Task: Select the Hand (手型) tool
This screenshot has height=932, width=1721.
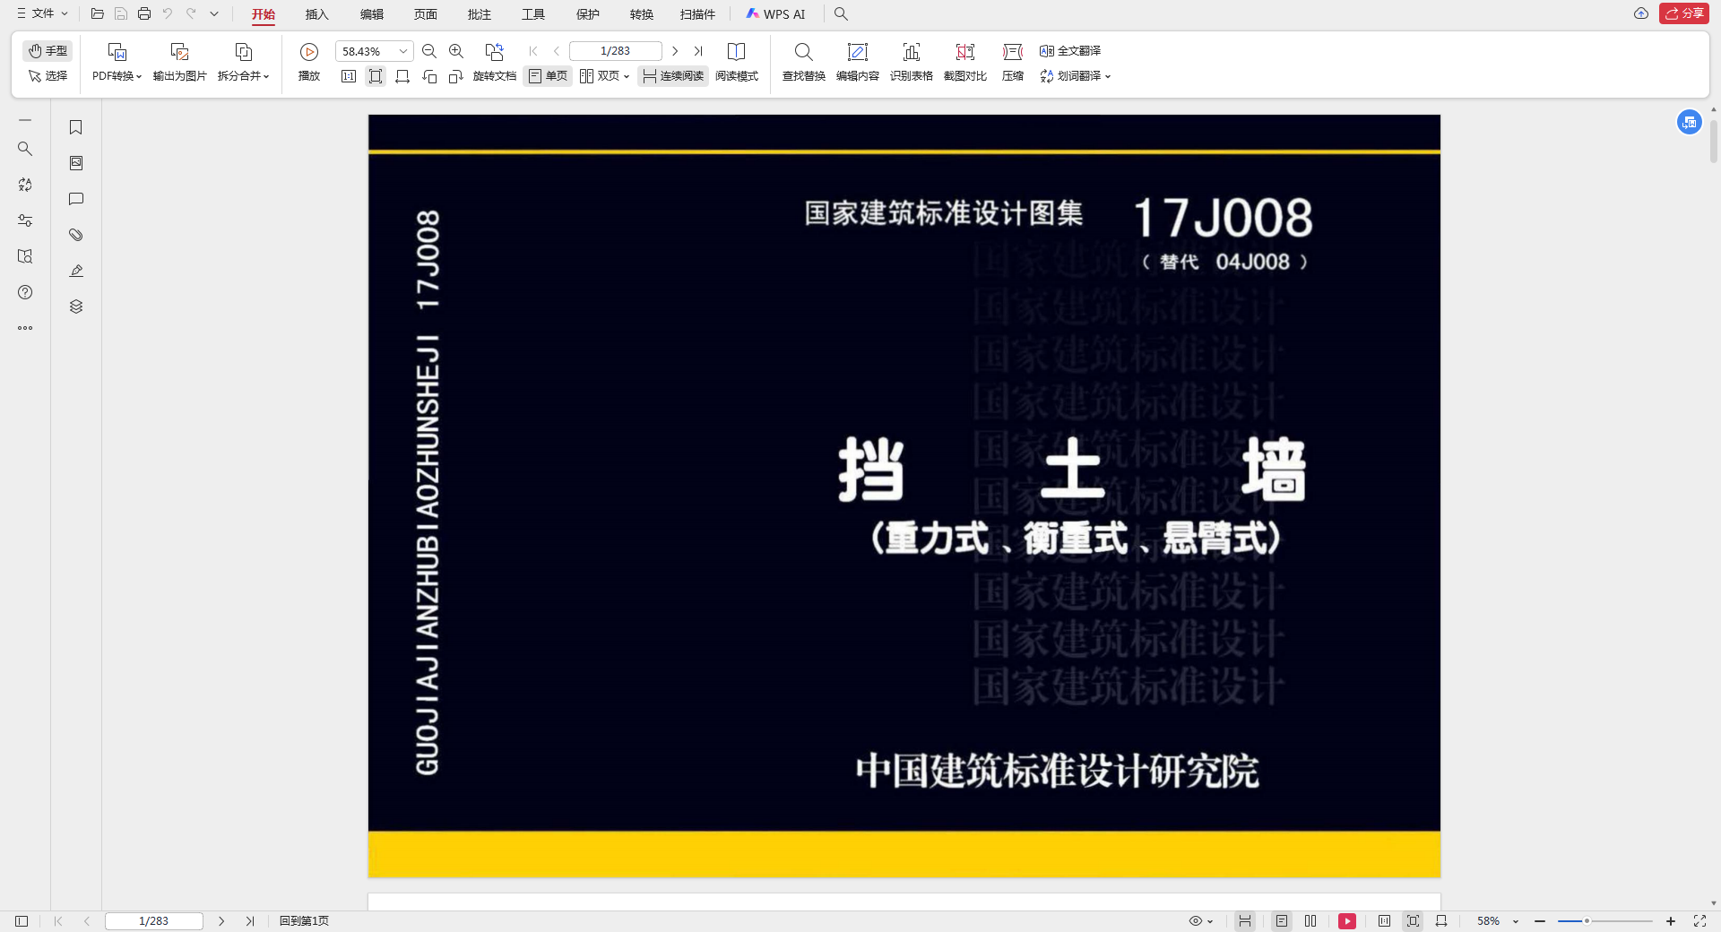Action: (x=48, y=51)
